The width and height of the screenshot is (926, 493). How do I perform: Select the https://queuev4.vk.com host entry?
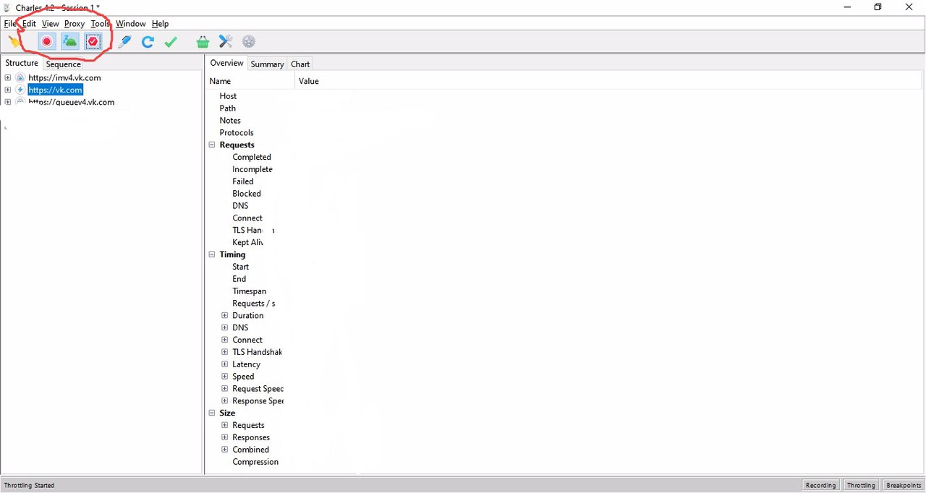pos(71,103)
